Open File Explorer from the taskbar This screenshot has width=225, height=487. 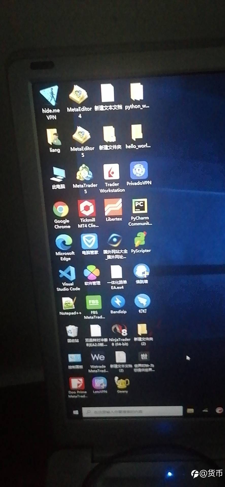pos(190,410)
